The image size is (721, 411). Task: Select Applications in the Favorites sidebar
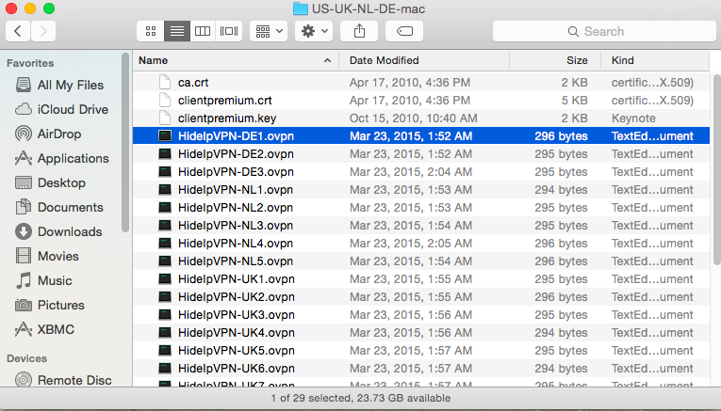73,158
